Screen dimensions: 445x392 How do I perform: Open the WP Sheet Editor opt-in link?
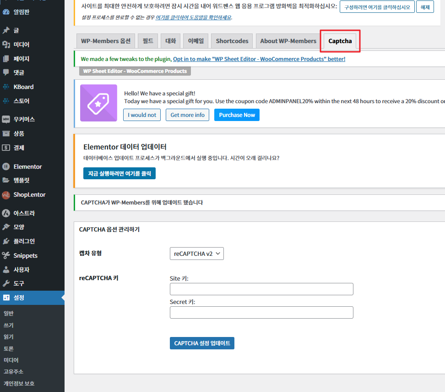(x=259, y=59)
